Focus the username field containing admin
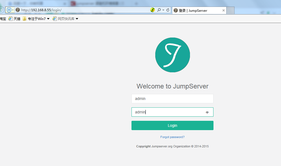 (172, 99)
